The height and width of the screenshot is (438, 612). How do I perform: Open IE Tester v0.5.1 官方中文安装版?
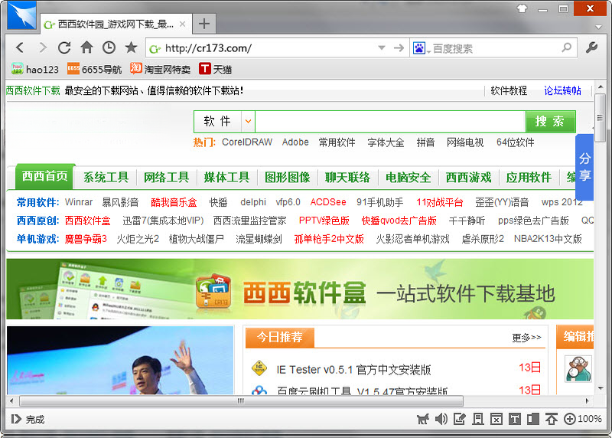tap(353, 370)
